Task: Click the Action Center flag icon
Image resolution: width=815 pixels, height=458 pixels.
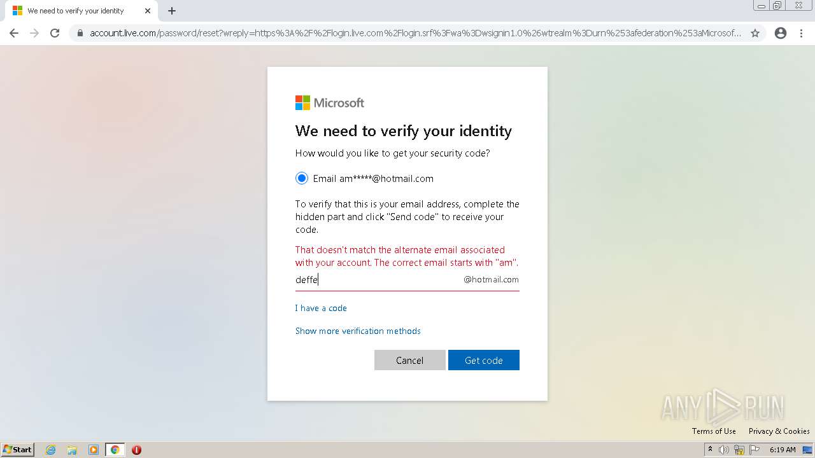Action: coord(755,450)
